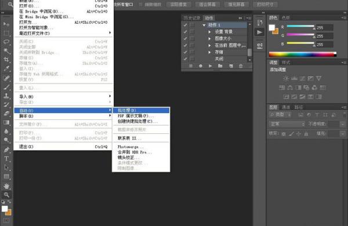Click the color spectrum ramp bar

coord(303,54)
